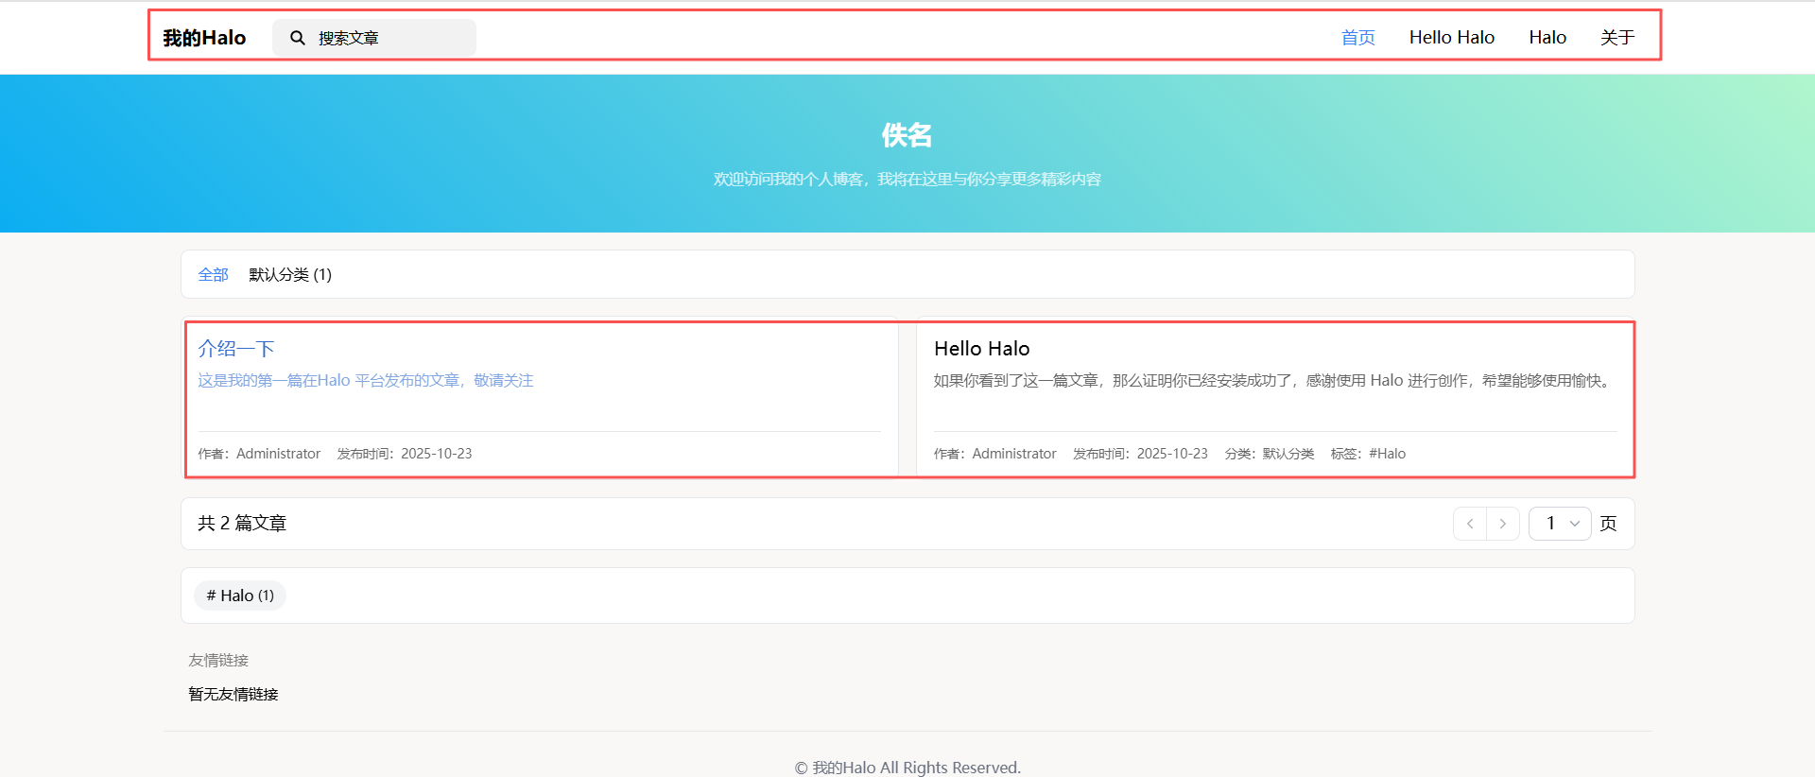Select the 全部 category filter
This screenshot has width=1815, height=777.
click(x=213, y=275)
